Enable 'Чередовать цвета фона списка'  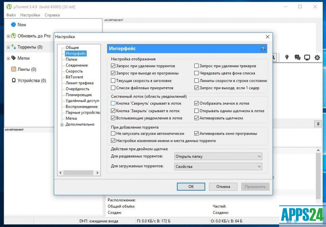[x=196, y=73]
